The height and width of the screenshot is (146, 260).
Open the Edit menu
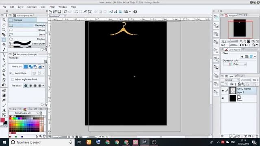tap(12, 7)
